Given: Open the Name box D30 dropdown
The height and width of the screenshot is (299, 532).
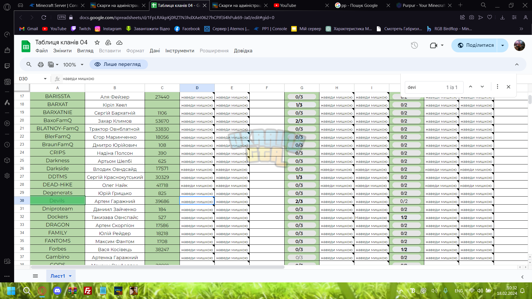Looking at the screenshot, I should click(45, 79).
